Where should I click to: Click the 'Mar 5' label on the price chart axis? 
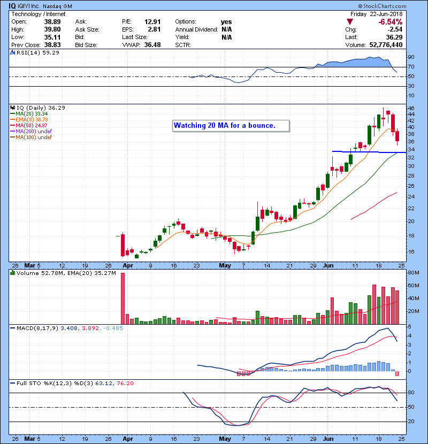click(x=32, y=266)
